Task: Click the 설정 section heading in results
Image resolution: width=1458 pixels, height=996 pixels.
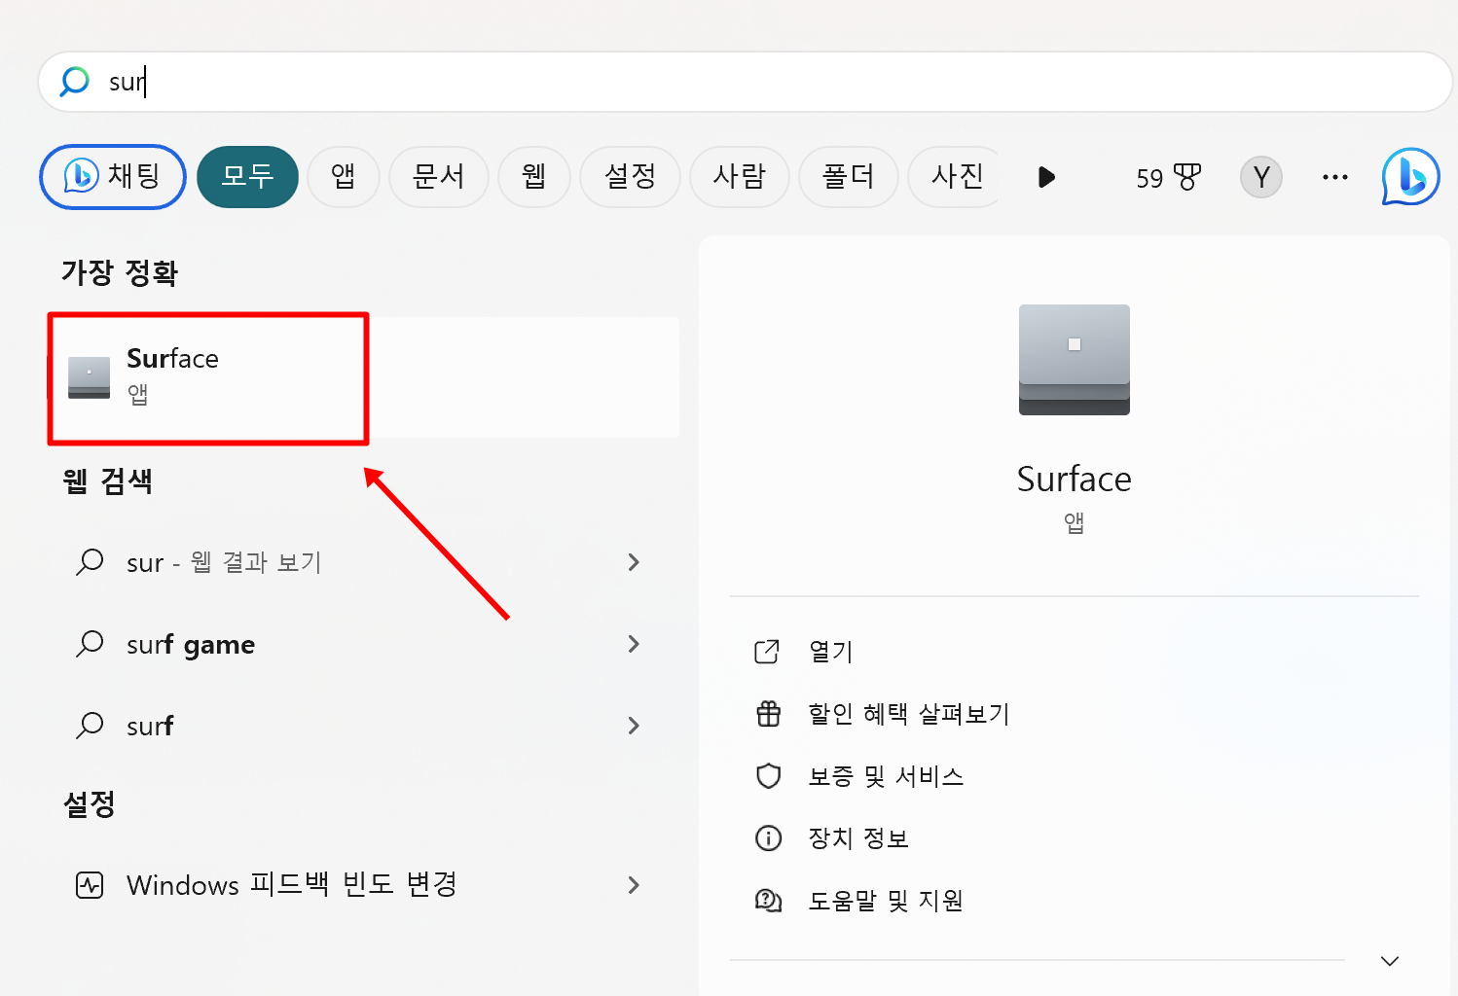Action: pyautogui.click(x=89, y=803)
